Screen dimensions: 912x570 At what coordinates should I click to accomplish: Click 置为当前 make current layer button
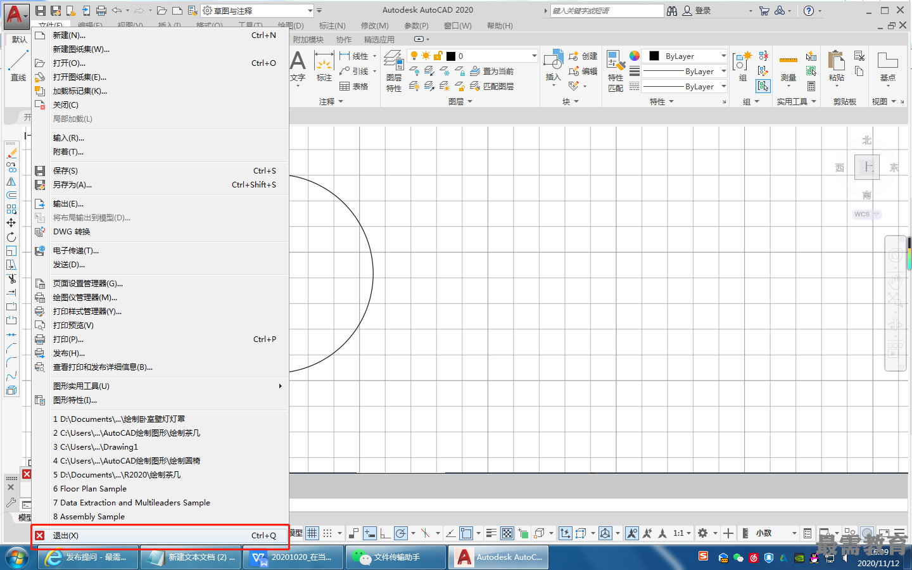point(492,71)
